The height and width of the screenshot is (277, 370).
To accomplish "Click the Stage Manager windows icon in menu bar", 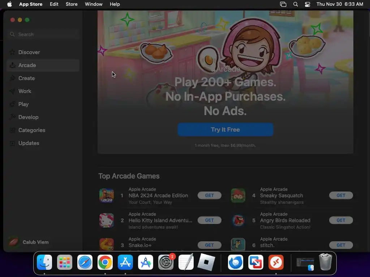I will [283, 4].
